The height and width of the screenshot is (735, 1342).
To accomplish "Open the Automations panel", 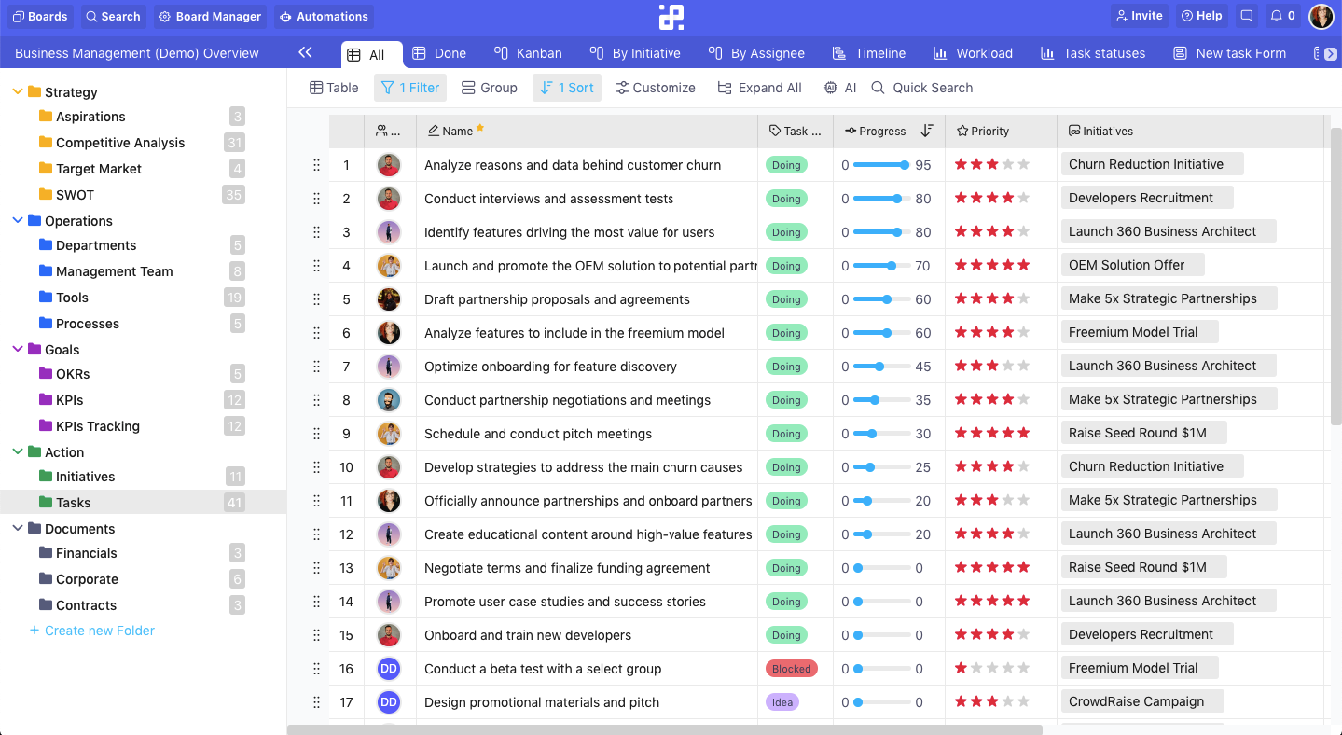I will [x=323, y=16].
